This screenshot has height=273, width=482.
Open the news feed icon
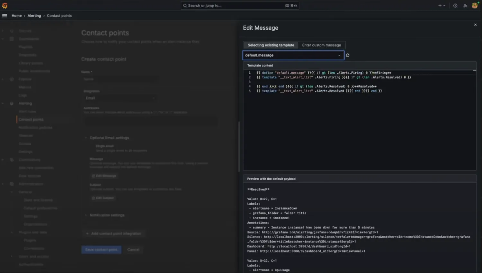click(x=465, y=5)
